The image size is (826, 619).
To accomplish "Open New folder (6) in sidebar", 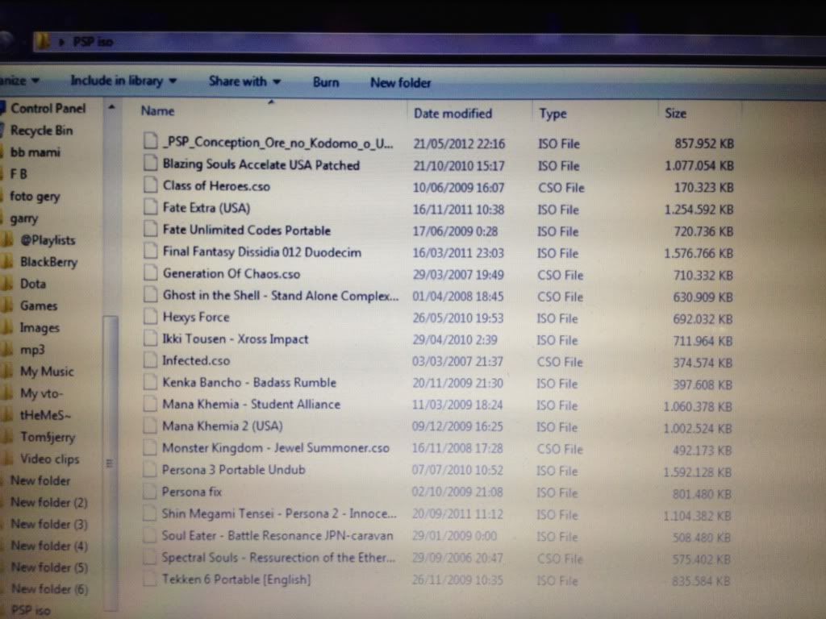I will point(49,589).
